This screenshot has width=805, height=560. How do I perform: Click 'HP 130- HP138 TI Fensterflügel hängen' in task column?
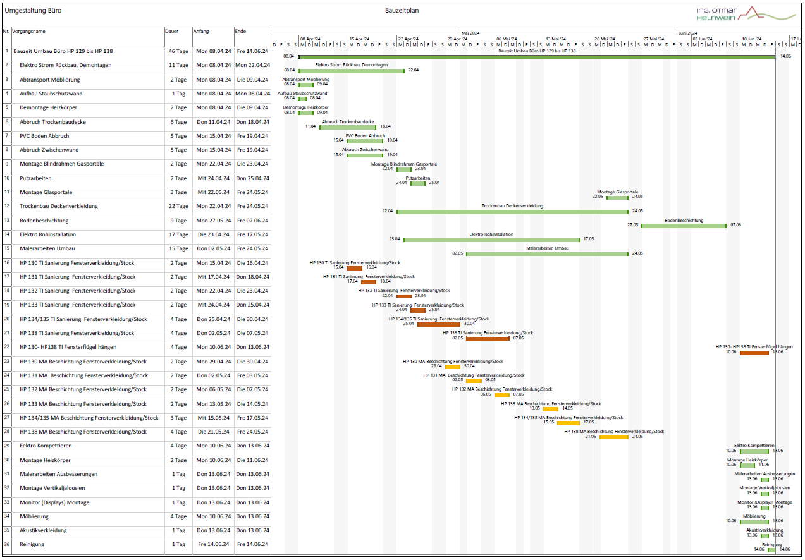pyautogui.click(x=68, y=347)
